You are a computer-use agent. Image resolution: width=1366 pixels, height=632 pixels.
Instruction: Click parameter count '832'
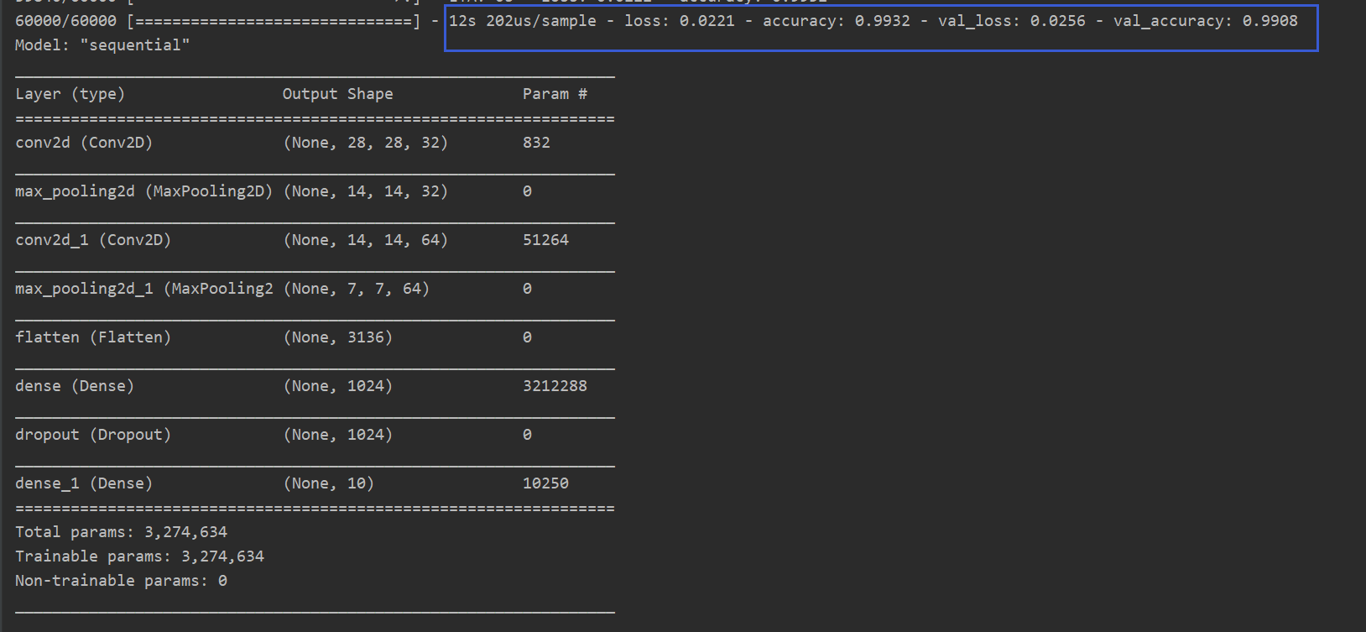coord(536,143)
